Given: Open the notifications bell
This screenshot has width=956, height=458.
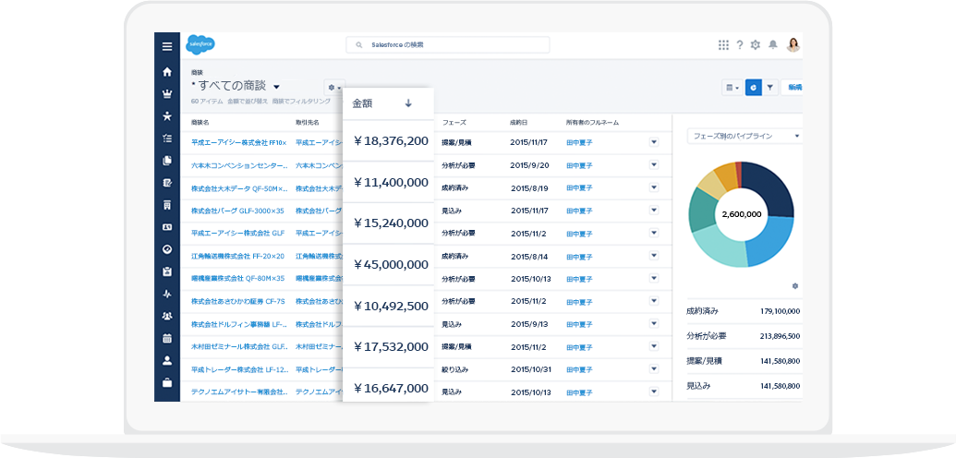Looking at the screenshot, I should click(x=772, y=44).
